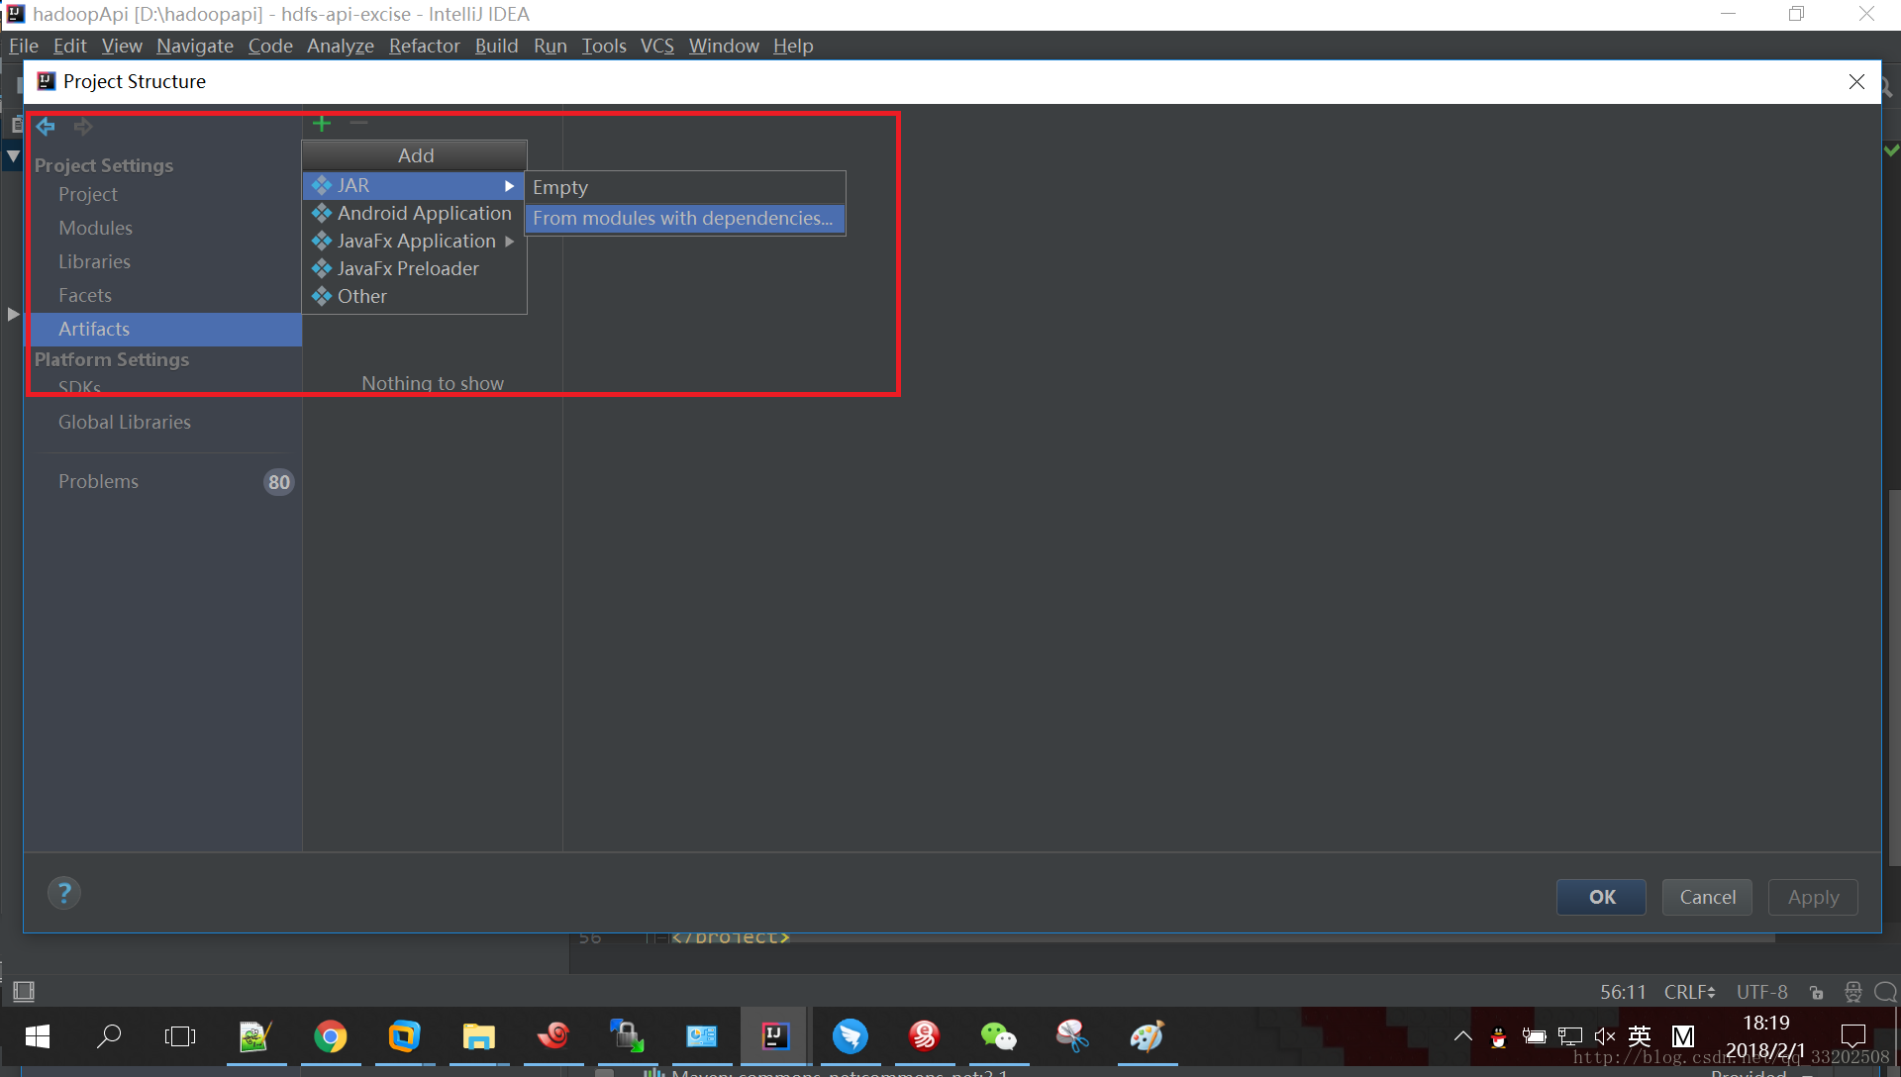Click the green plus add artifact icon
This screenshot has width=1901, height=1077.
[x=322, y=124]
